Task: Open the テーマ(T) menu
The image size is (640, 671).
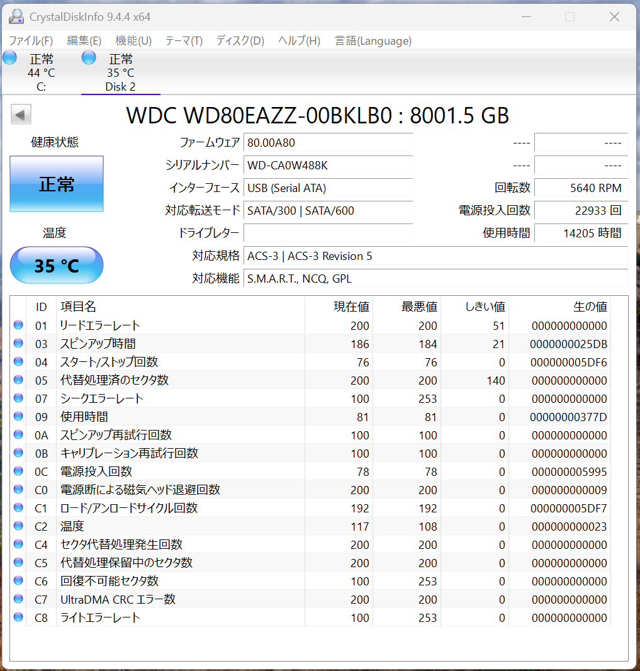Action: [184, 41]
